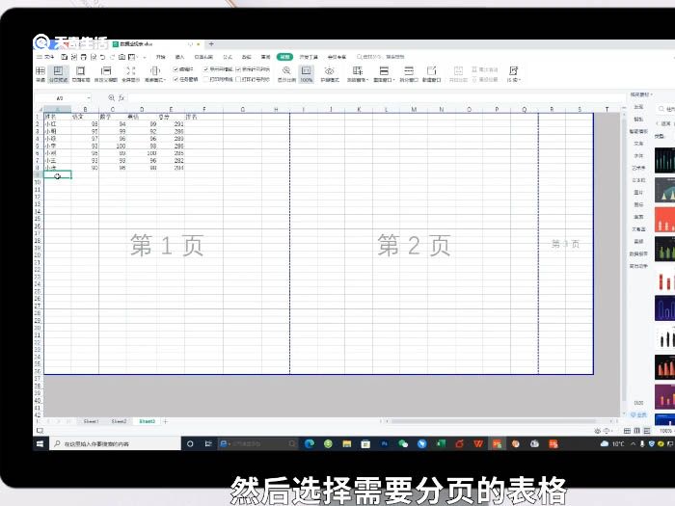This screenshot has width=675, height=506.
Task: Open the Page Layout view button
Action: 80,74
